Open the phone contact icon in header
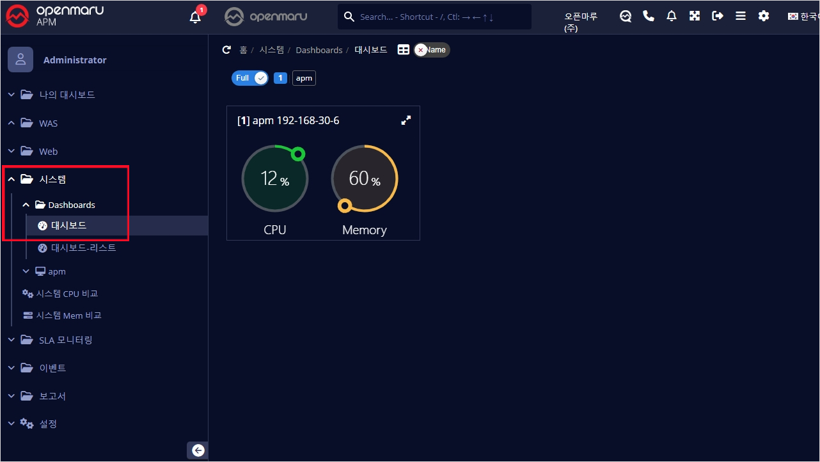The image size is (820, 462). tap(649, 17)
